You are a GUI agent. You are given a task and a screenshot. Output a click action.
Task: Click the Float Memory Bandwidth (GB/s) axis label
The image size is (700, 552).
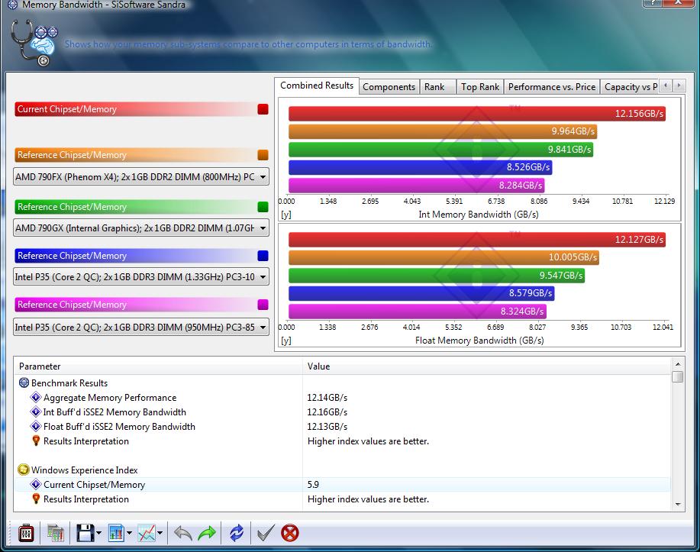479,341
